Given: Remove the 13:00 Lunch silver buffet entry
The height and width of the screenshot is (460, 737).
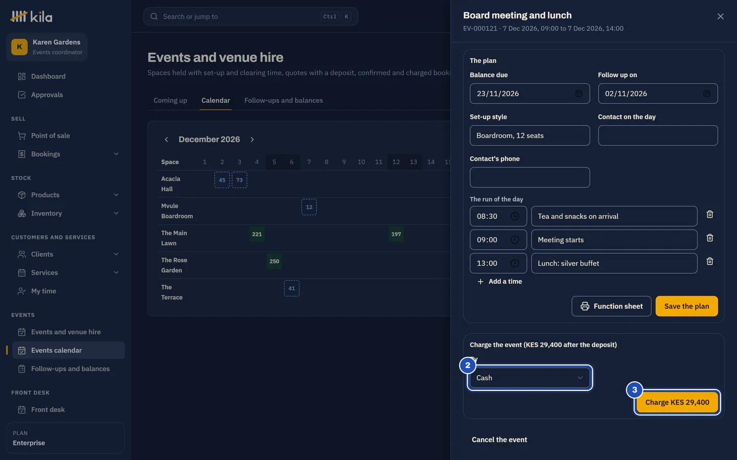Looking at the screenshot, I should point(710,261).
